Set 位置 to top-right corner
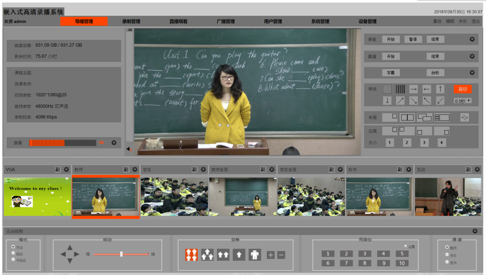The width and height of the screenshot is (486, 275). tap(390, 131)
